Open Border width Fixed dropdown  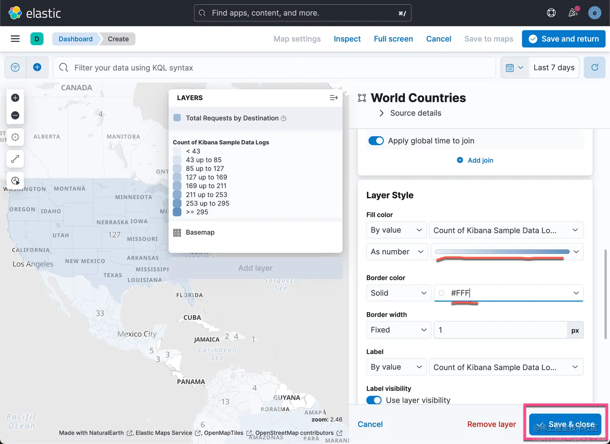pyautogui.click(x=399, y=330)
